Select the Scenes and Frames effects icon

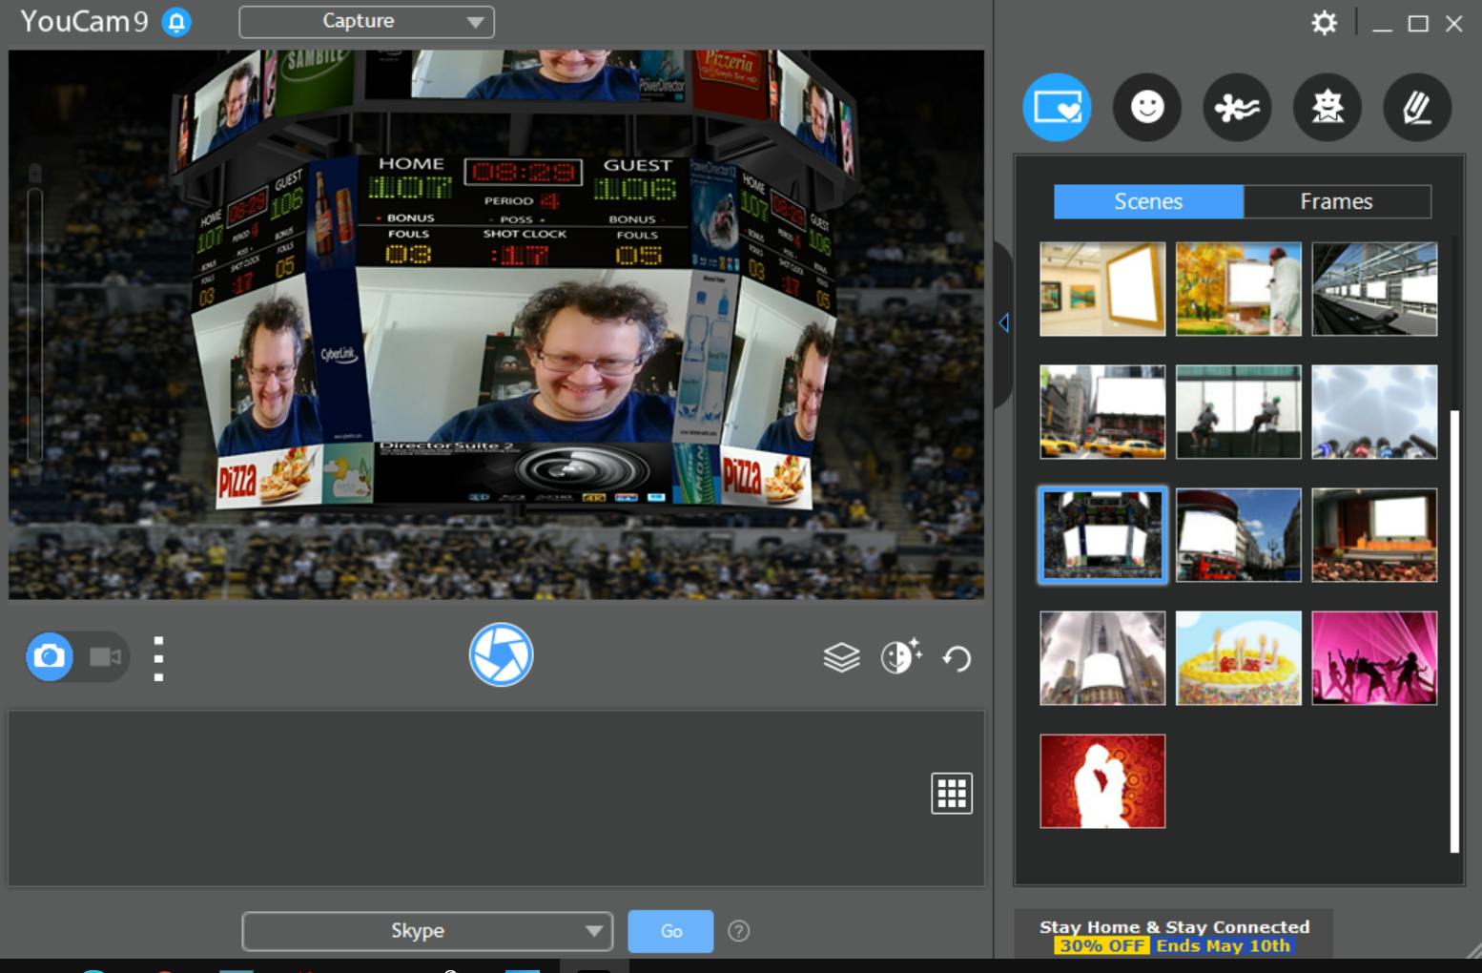tap(1057, 107)
